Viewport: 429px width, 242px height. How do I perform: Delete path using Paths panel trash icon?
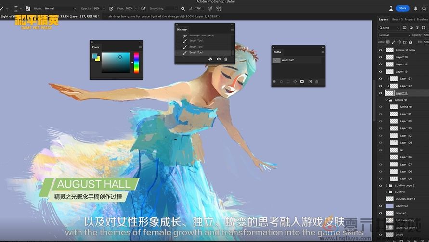point(317,82)
